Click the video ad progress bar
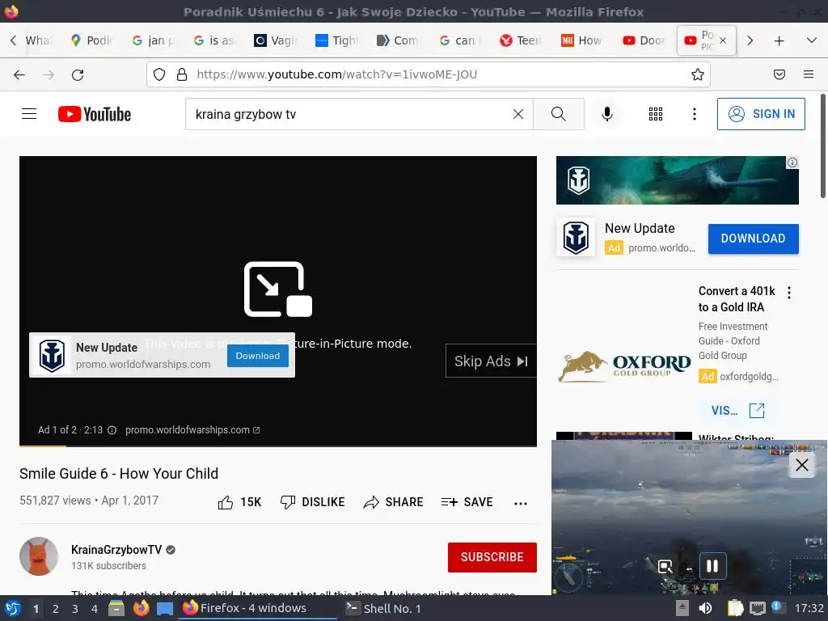 click(278, 446)
